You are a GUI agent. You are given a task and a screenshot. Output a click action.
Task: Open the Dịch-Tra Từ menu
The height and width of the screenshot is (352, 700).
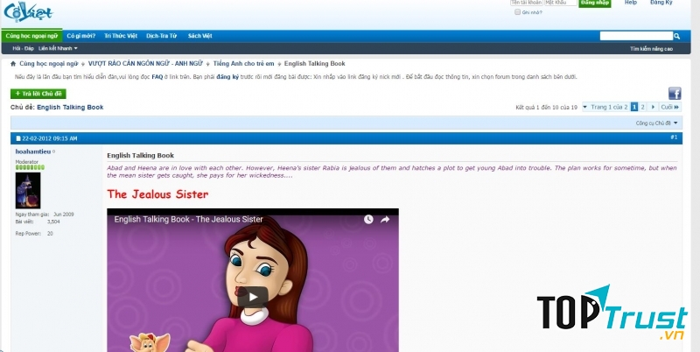[162, 36]
